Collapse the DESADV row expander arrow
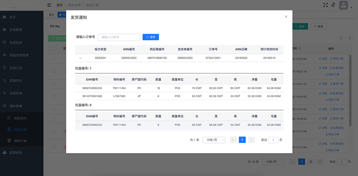358x176 pixels. [80, 58]
